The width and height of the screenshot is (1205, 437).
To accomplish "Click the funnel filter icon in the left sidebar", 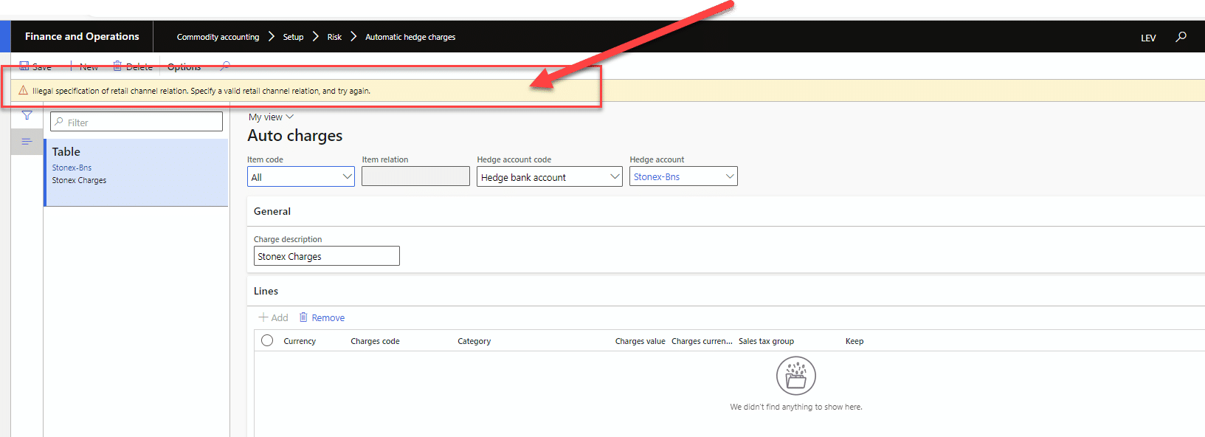I will 27,116.
